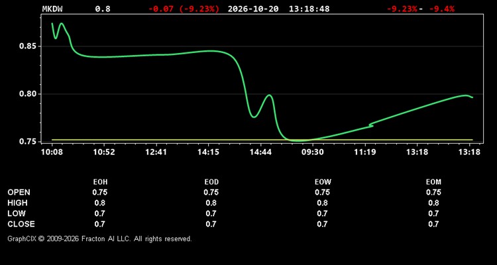Click the MKDW ticker symbol

click(x=52, y=9)
